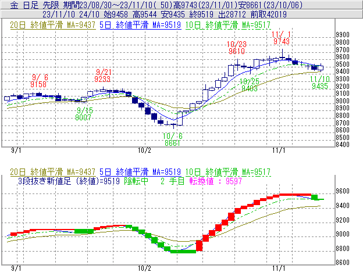Click the 前取42019 open interest value
363x276 pixels.
click(x=269, y=15)
